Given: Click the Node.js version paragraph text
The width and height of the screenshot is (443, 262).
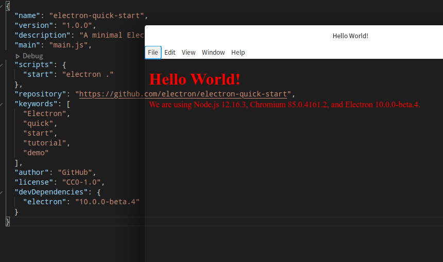Looking at the screenshot, I should [284, 105].
